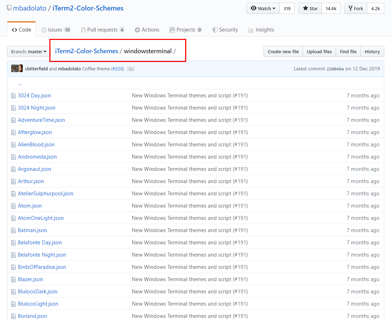Screen dimensions: 392x321
Task: Open the Pull requests tab
Action: click(x=103, y=30)
